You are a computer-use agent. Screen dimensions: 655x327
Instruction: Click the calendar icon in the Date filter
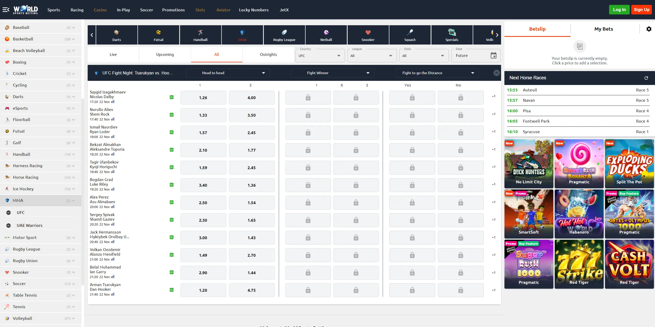[494, 55]
